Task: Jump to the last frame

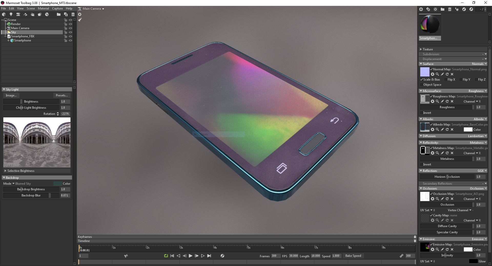Action: coord(209,256)
